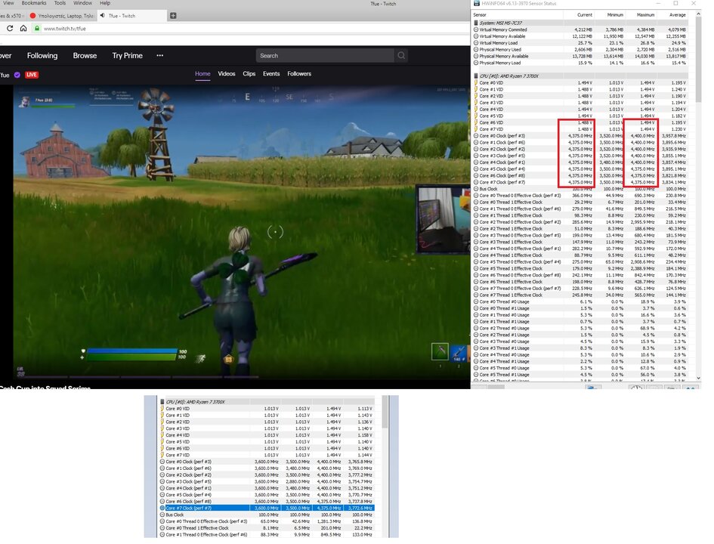Click the chip icon beside System: MSI MS-7C37
Screen dimensions: 714x544
click(476, 23)
